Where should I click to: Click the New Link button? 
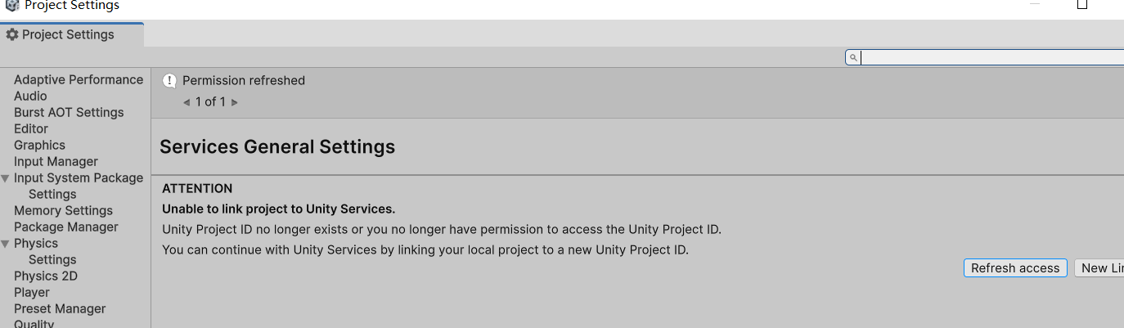pos(1100,268)
